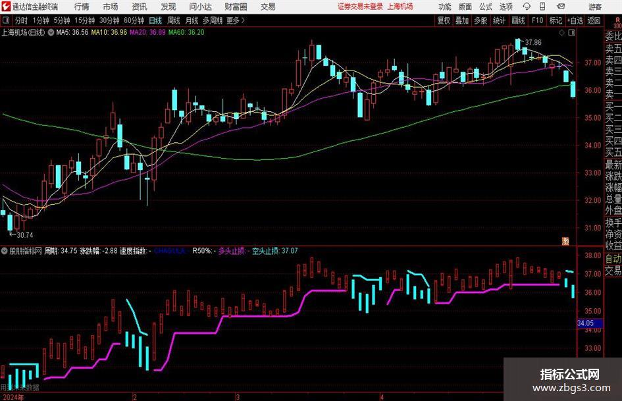Expand the 更多 periods chevron
This screenshot has height=401, width=622.
(243, 20)
